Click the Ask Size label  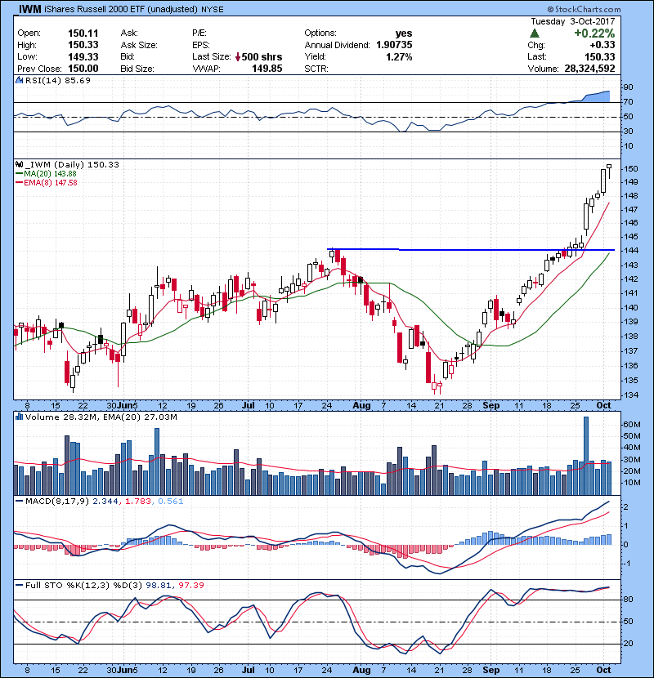(139, 45)
